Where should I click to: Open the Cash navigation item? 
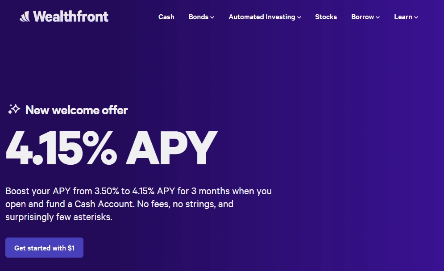pyautogui.click(x=166, y=17)
